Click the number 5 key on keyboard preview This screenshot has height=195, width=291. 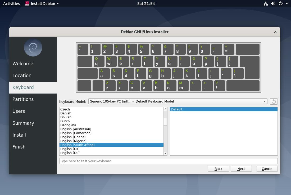(x=144, y=49)
